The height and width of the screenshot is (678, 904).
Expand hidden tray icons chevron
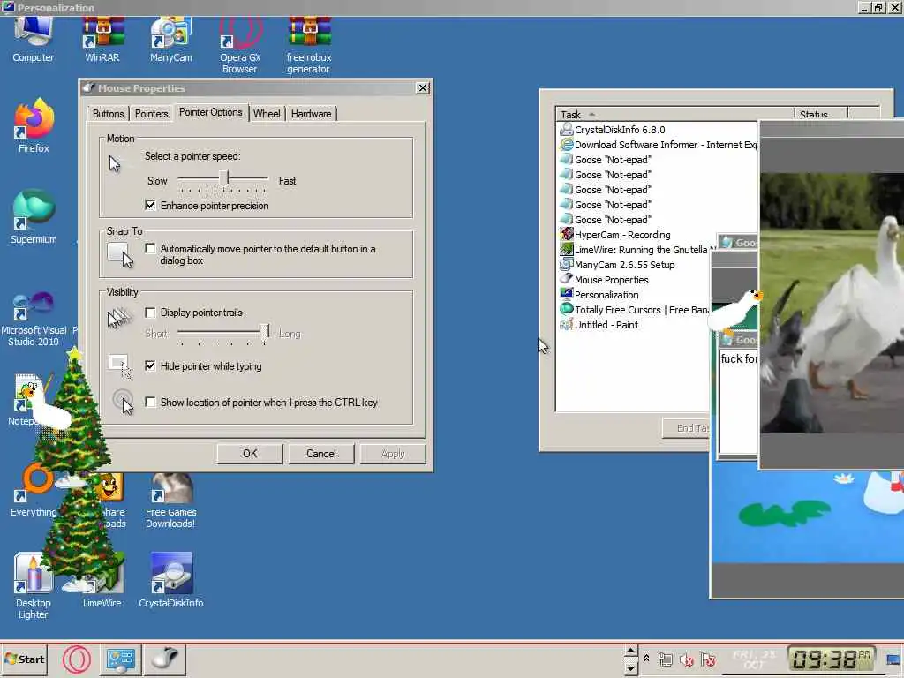coord(646,658)
